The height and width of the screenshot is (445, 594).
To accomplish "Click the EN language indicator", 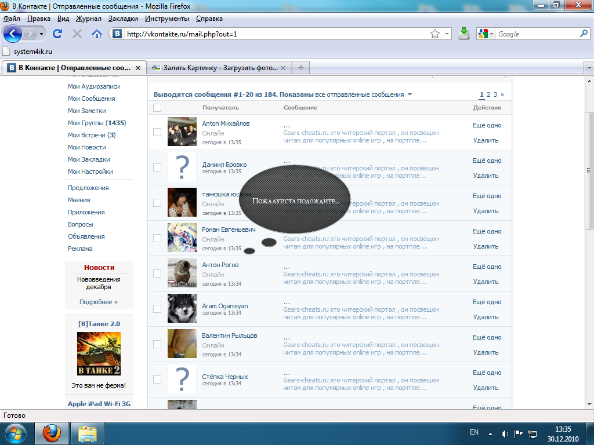I will pyautogui.click(x=474, y=432).
